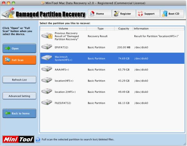Select the Previous Recovery Result drive icon
187x146 pixels.
pos(47,36)
